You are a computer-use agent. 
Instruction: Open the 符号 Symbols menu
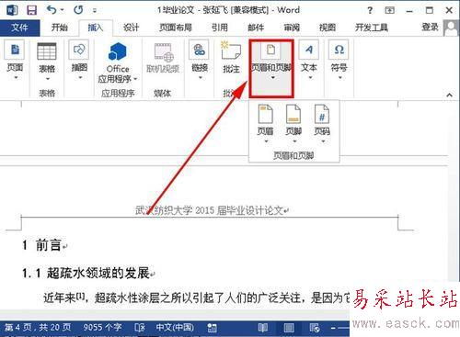click(339, 60)
